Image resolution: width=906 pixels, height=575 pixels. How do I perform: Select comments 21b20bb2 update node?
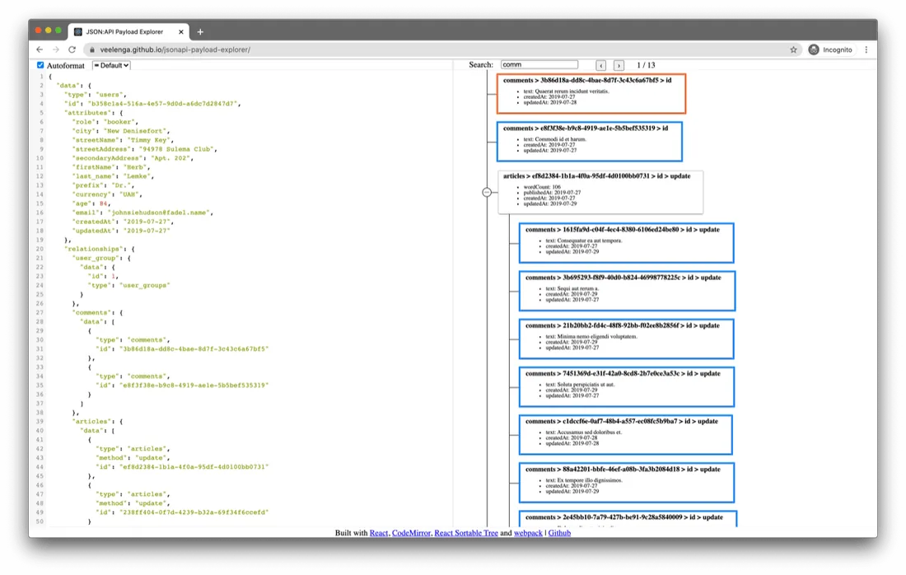point(626,339)
